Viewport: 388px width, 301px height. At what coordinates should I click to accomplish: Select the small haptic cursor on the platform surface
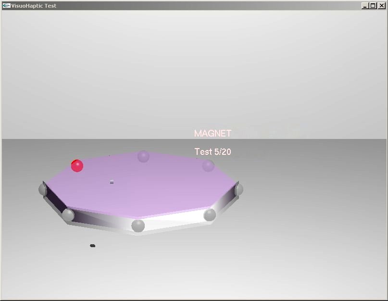point(111,181)
